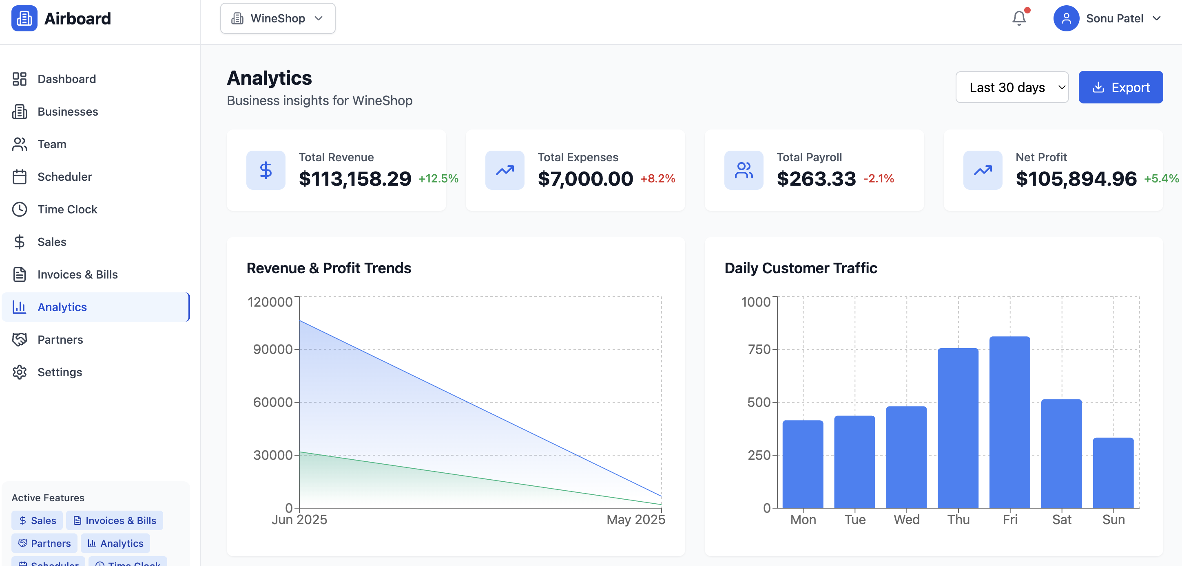Navigate to Invoices & Bills page
This screenshot has height=566, width=1182.
click(77, 274)
